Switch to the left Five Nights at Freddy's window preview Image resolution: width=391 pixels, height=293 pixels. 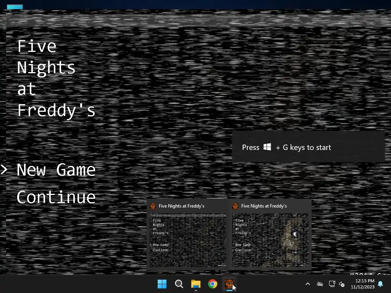pyautogui.click(x=187, y=235)
